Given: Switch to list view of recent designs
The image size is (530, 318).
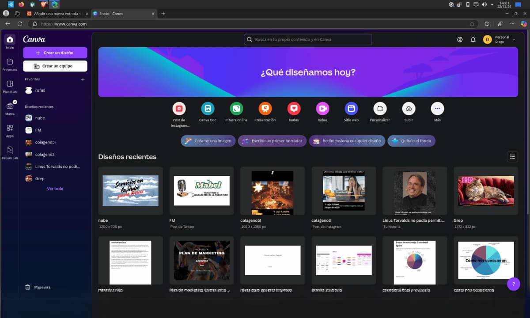Looking at the screenshot, I should (x=512, y=156).
